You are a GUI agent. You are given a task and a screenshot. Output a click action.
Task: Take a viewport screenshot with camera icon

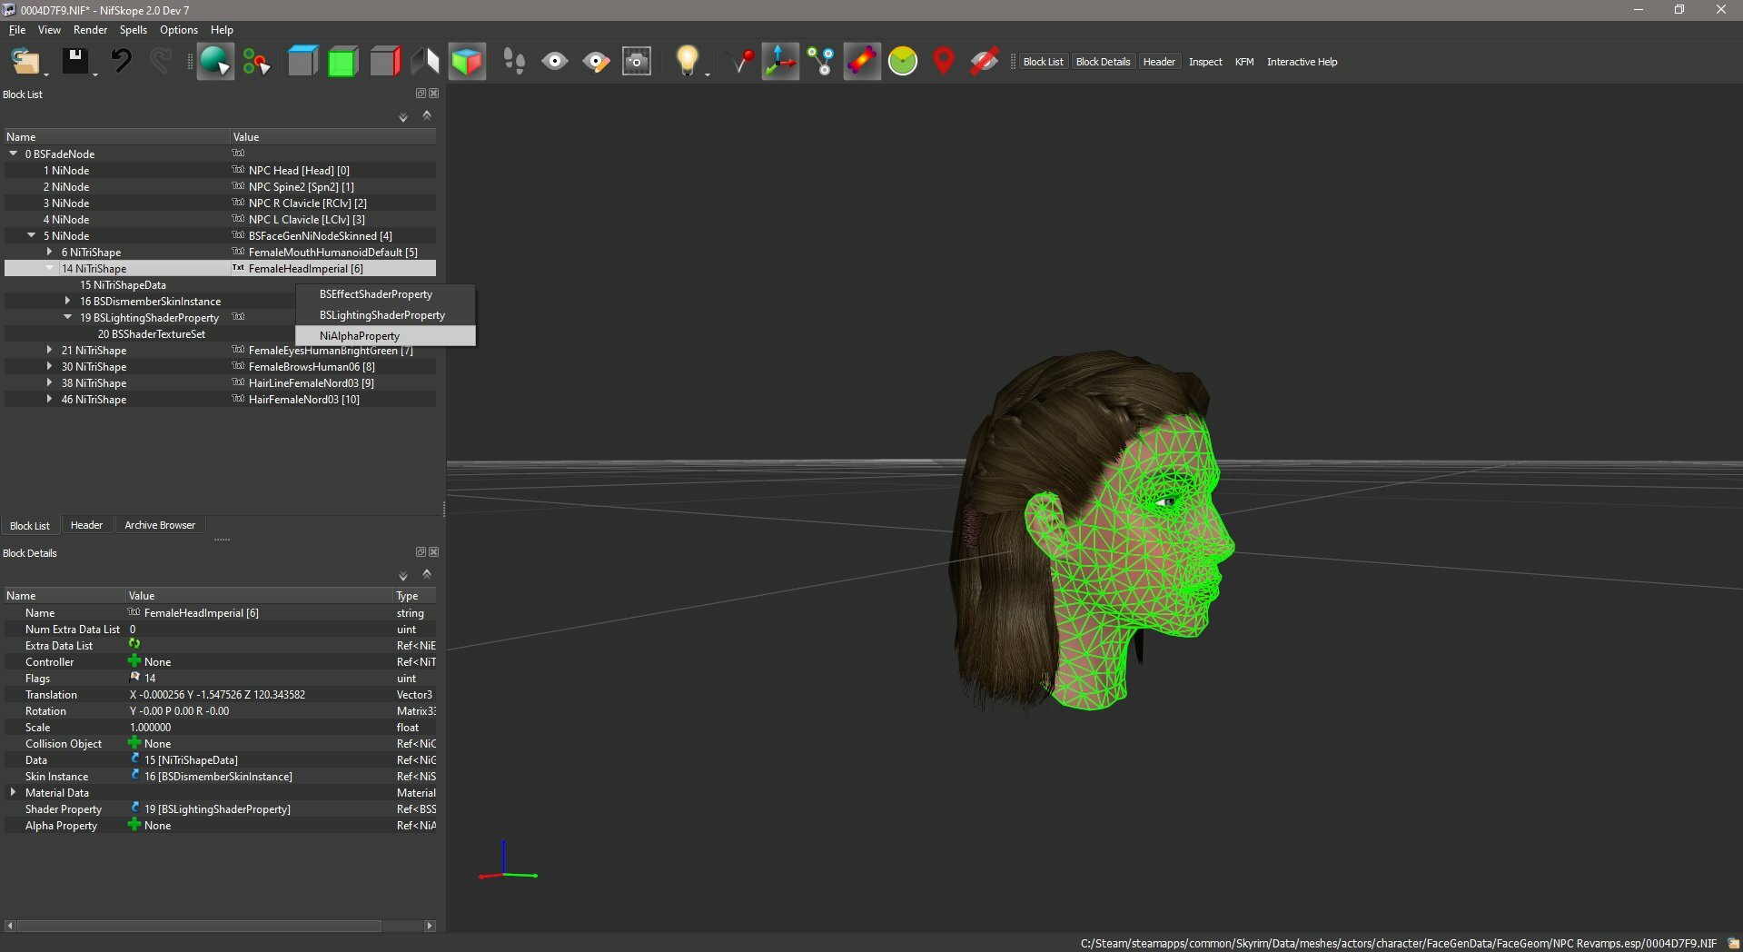(637, 62)
